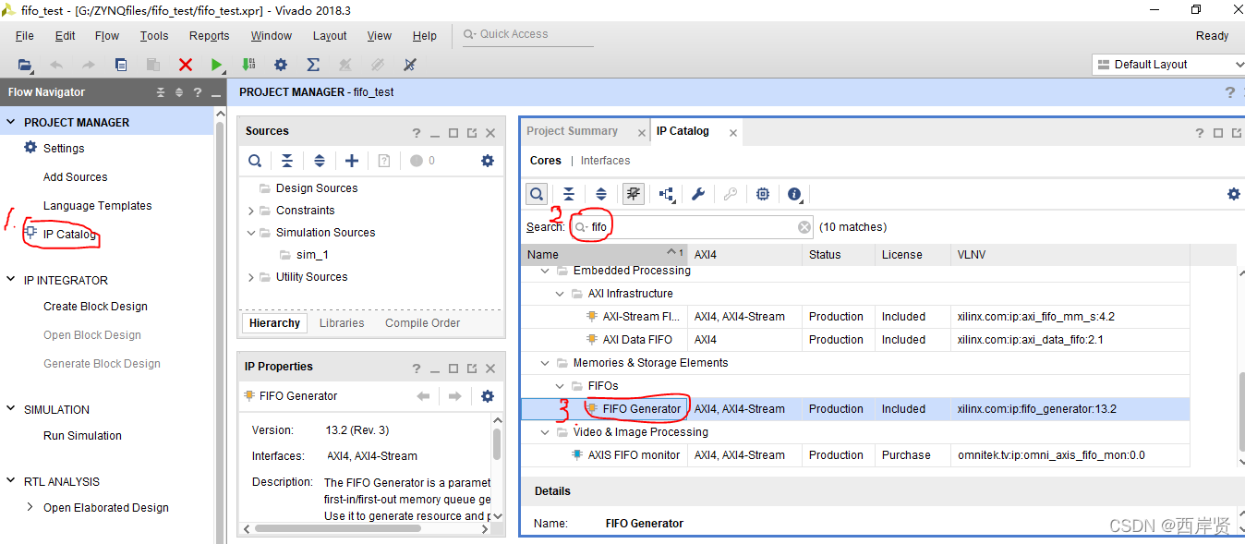Click the crossed-out pin toolbar icon
This screenshot has height=544, width=1245.
click(x=410, y=65)
